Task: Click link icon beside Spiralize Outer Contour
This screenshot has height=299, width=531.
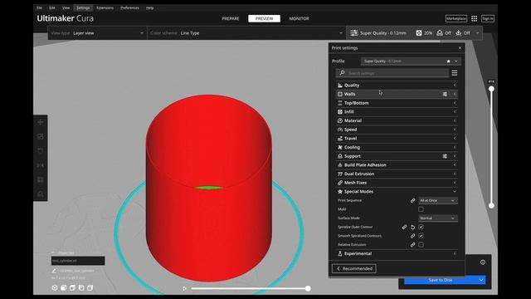Action: click(x=404, y=227)
